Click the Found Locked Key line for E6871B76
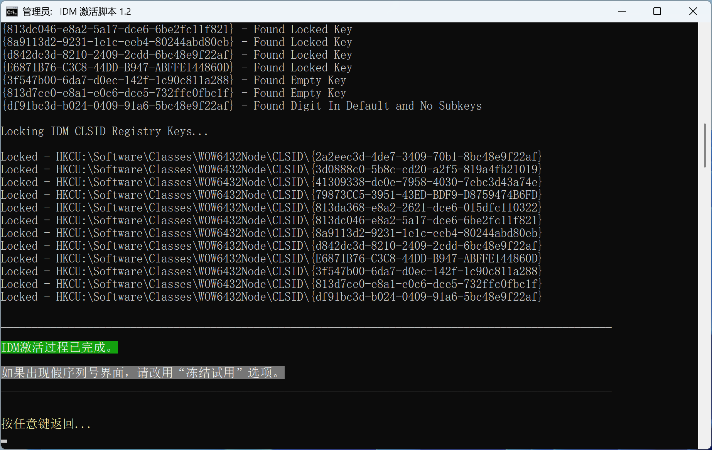The height and width of the screenshot is (450, 712). (177, 68)
